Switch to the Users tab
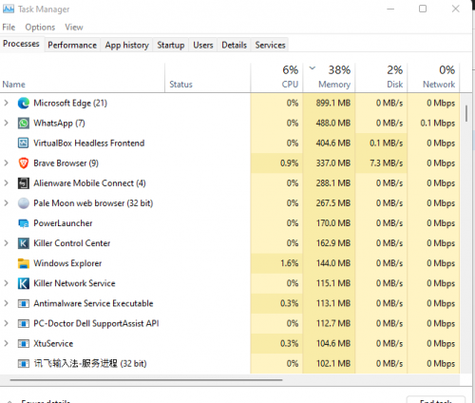Image resolution: width=475 pixels, height=403 pixels. (203, 45)
